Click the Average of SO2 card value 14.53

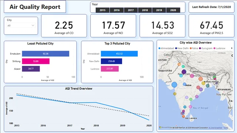pyautogui.click(x=163, y=25)
